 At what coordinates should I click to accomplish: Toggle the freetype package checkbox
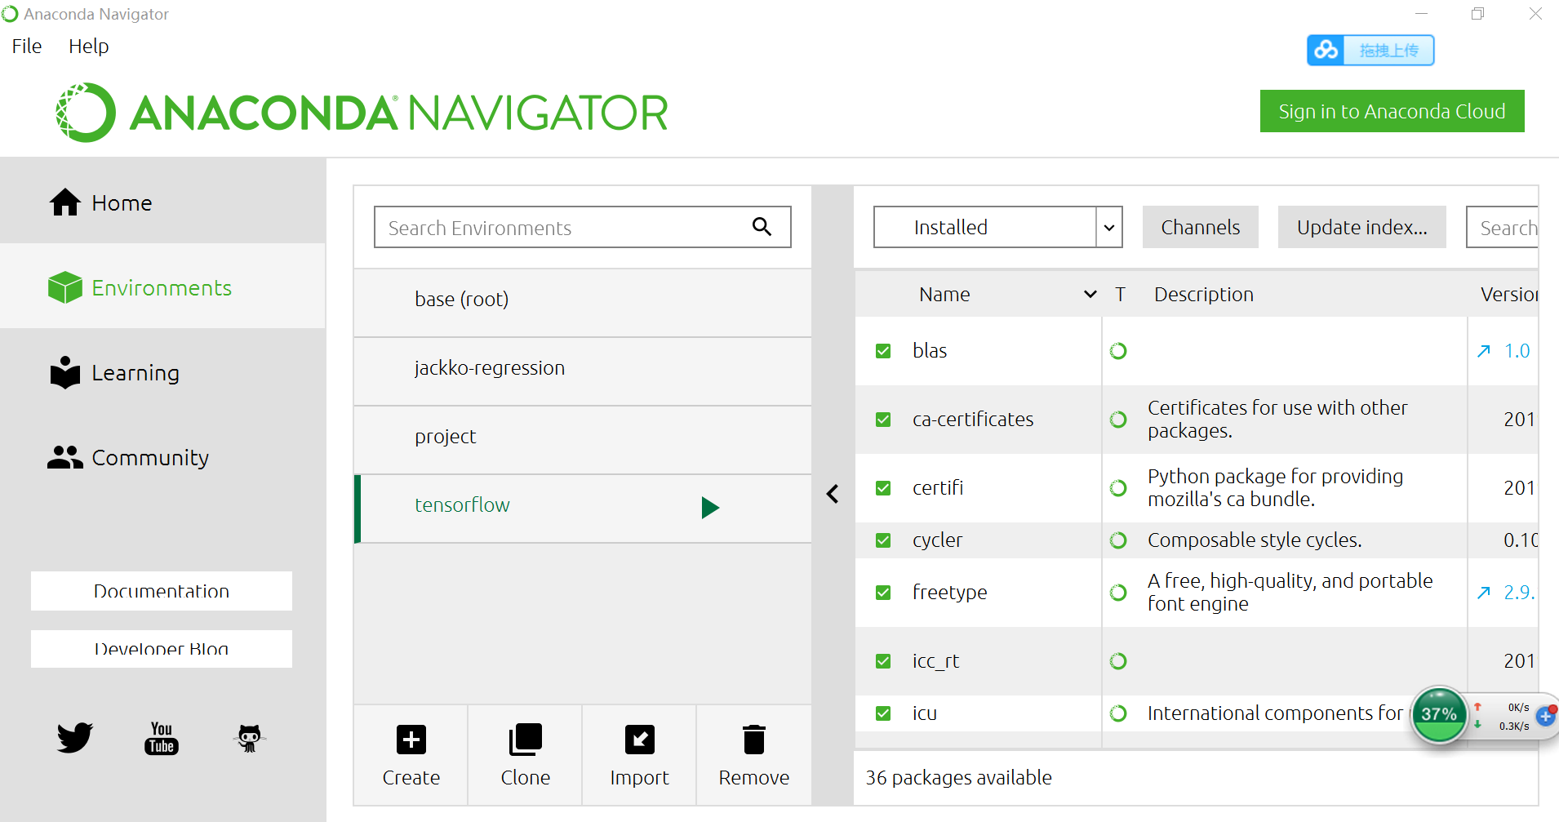point(883,593)
